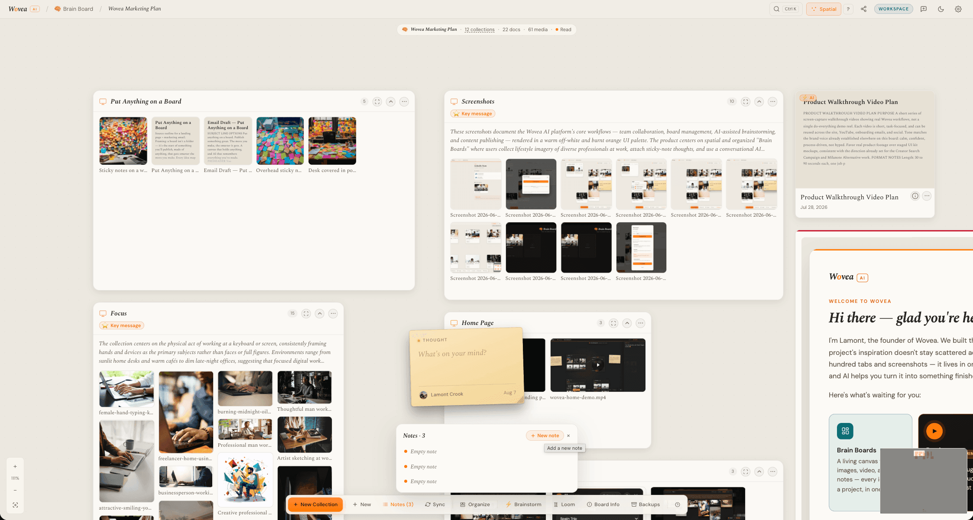The image size is (973, 520).
Task: Click the teal Brain Boards icon in welcome card
Action: (845, 431)
